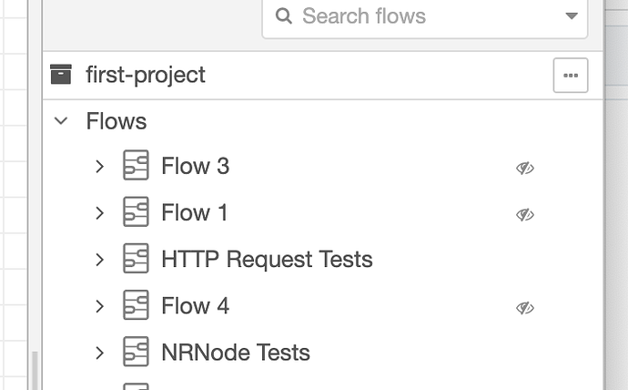Open the first-project options menu
The width and height of the screenshot is (628, 390).
(x=571, y=76)
